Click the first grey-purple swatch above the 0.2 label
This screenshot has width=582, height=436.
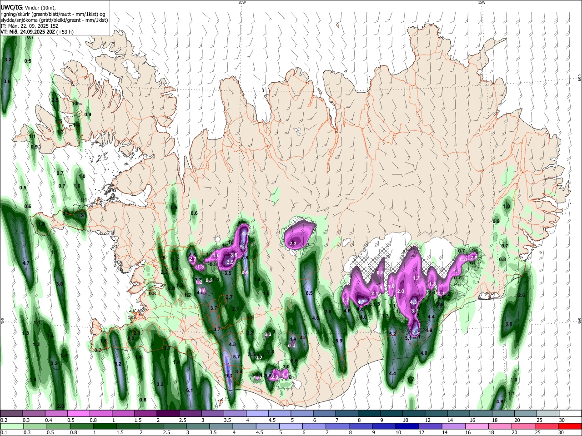pos(11,414)
